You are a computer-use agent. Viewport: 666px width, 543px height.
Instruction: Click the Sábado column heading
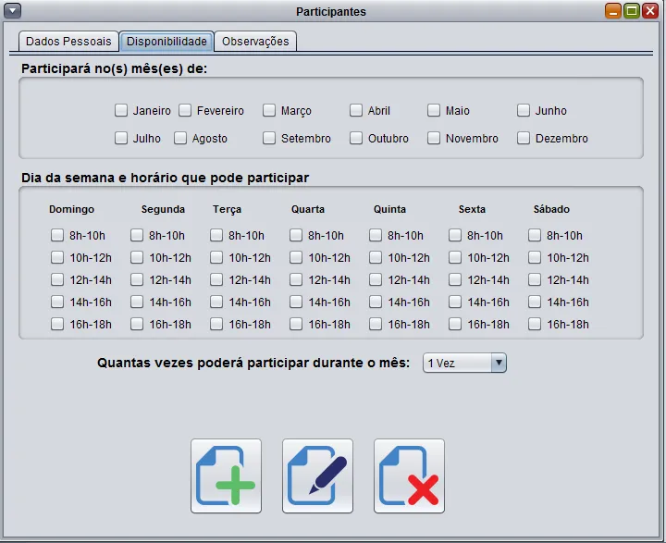[x=551, y=209]
